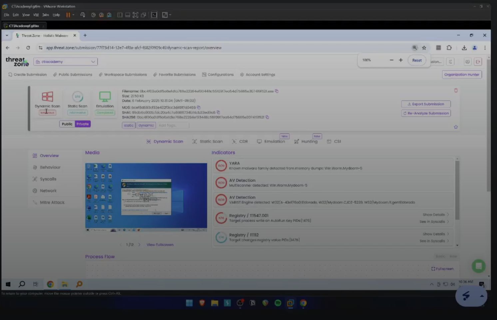Image resolution: width=497 pixels, height=320 pixels.
Task: Open VMware VM menu
Action: tap(36, 15)
